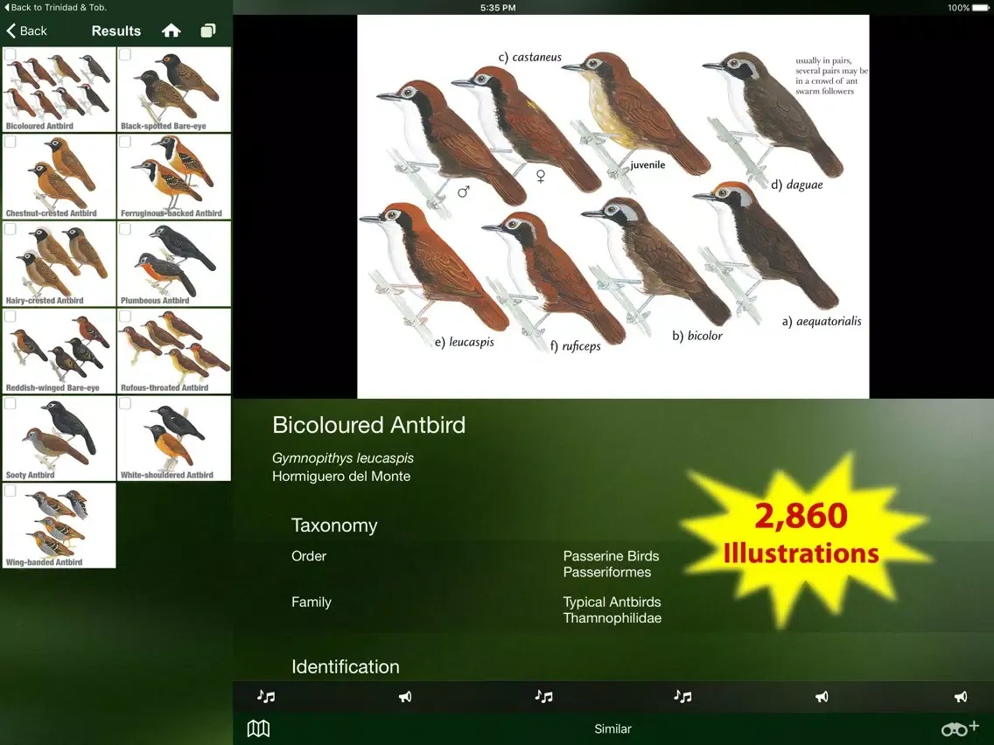The height and width of the screenshot is (745, 994).
Task: Play the second call megaphone icon
Action: click(822, 697)
